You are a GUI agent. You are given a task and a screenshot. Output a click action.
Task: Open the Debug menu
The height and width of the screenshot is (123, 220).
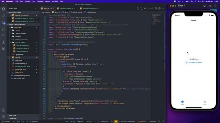[47, 1]
